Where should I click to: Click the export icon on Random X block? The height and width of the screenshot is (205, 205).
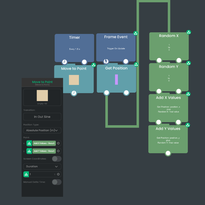(189, 32)
